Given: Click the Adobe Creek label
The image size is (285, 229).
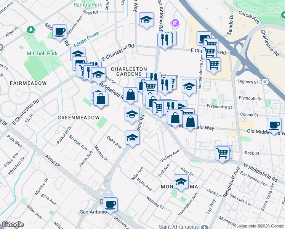Looking at the screenshot, I should coord(86,39).
